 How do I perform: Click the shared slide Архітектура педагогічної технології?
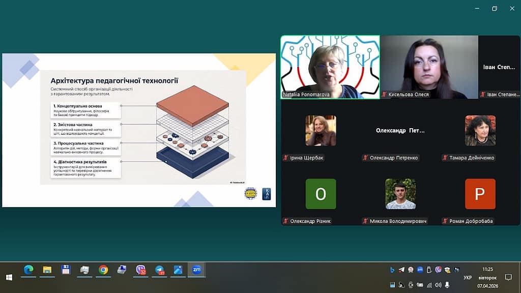pos(139,130)
